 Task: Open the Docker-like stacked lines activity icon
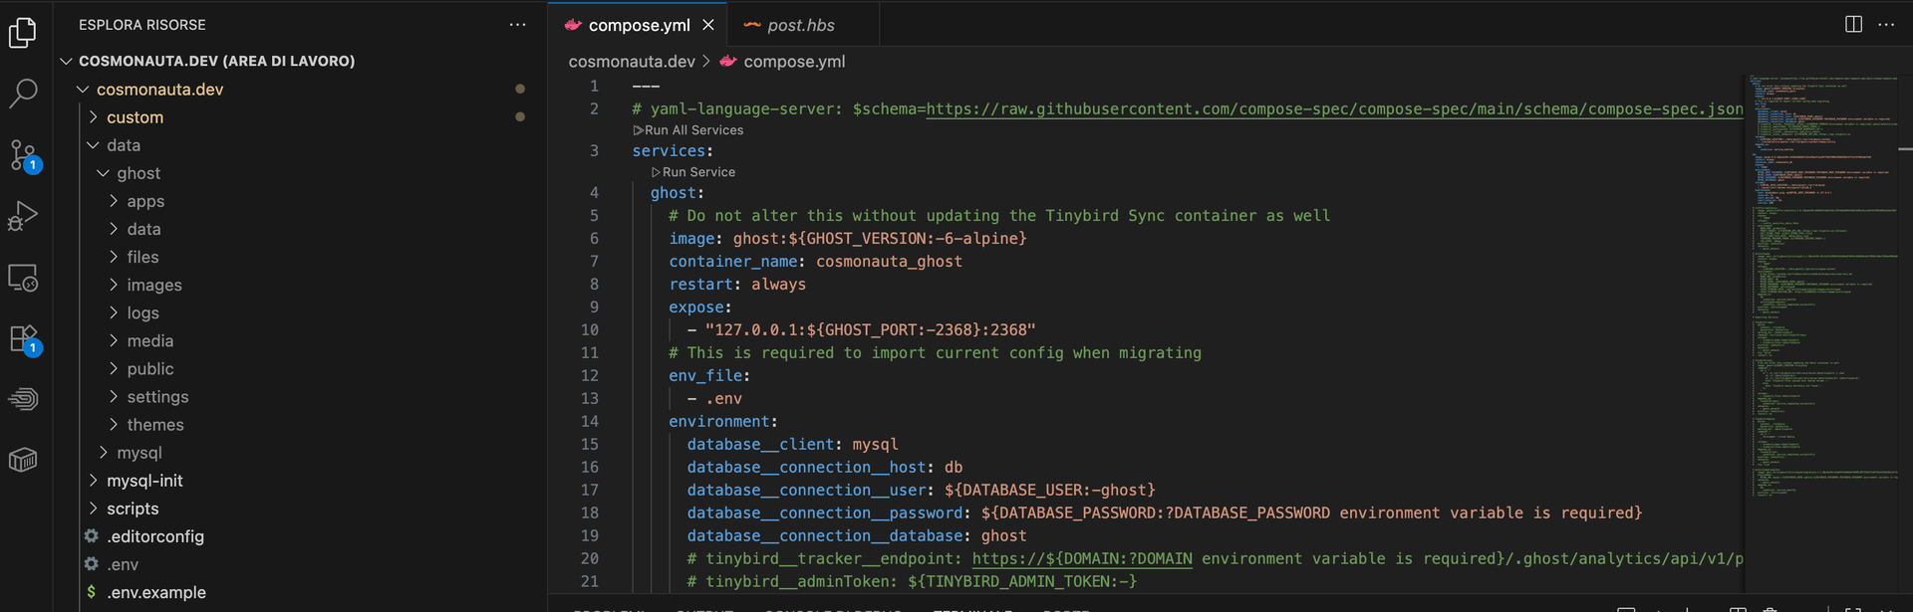[23, 399]
